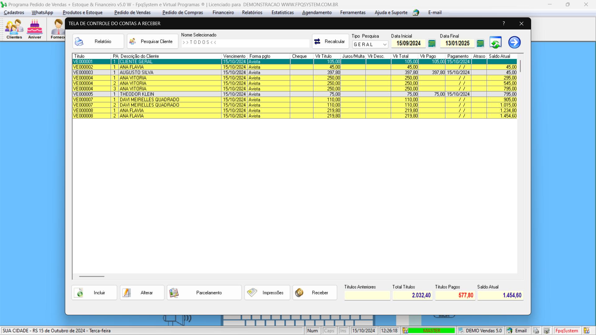Open calendar icon beside Data Inicial

(x=432, y=43)
